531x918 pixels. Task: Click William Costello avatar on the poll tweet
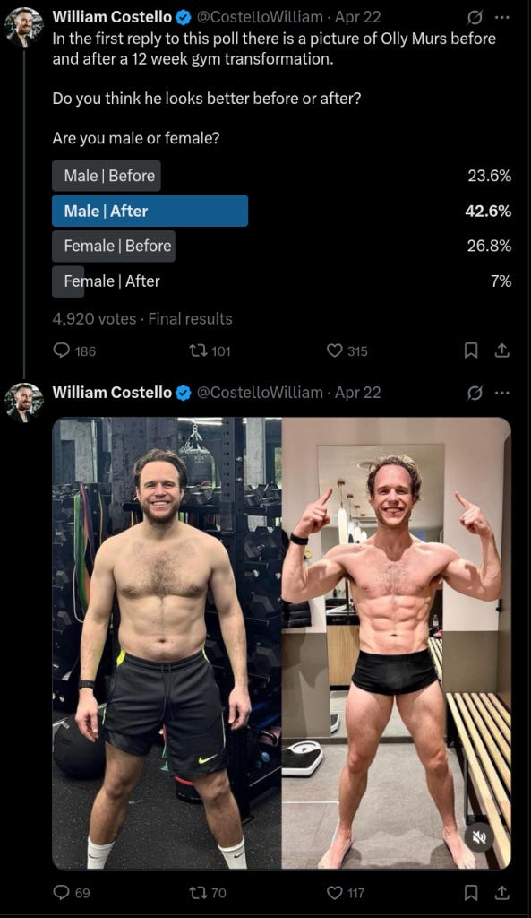click(24, 27)
